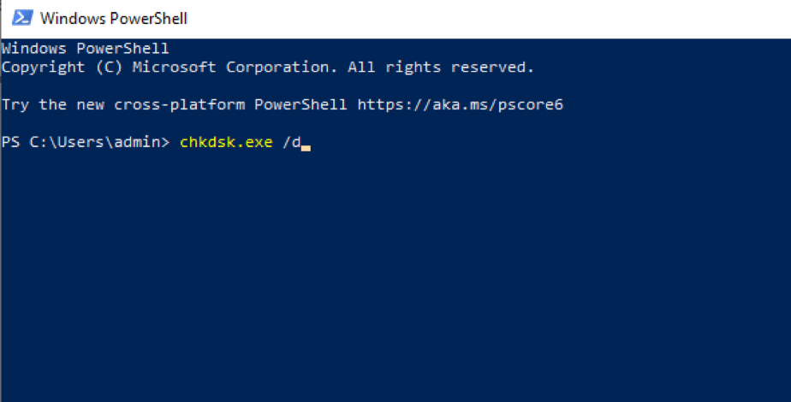Screen dimensions: 791x402
Task: Click the PS prompt prefix
Action: (x=10, y=142)
